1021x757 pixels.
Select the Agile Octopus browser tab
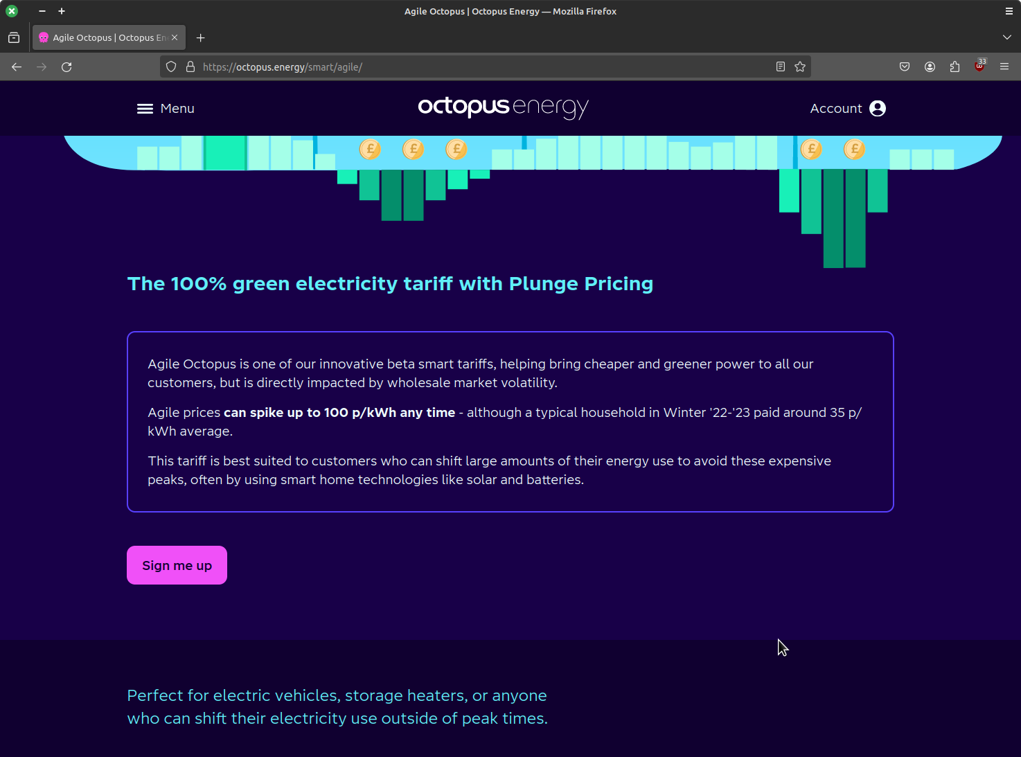109,38
